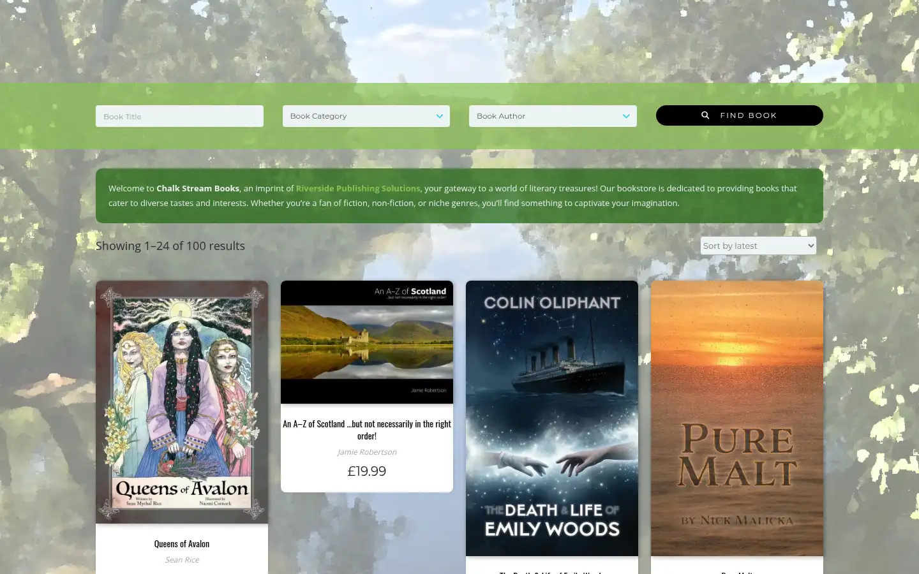Open the Queens of Avalon cover image
This screenshot has width=919, height=574.
[x=182, y=402]
